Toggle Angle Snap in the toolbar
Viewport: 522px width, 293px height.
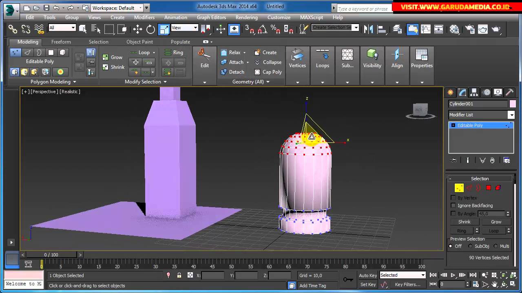[x=262, y=29]
